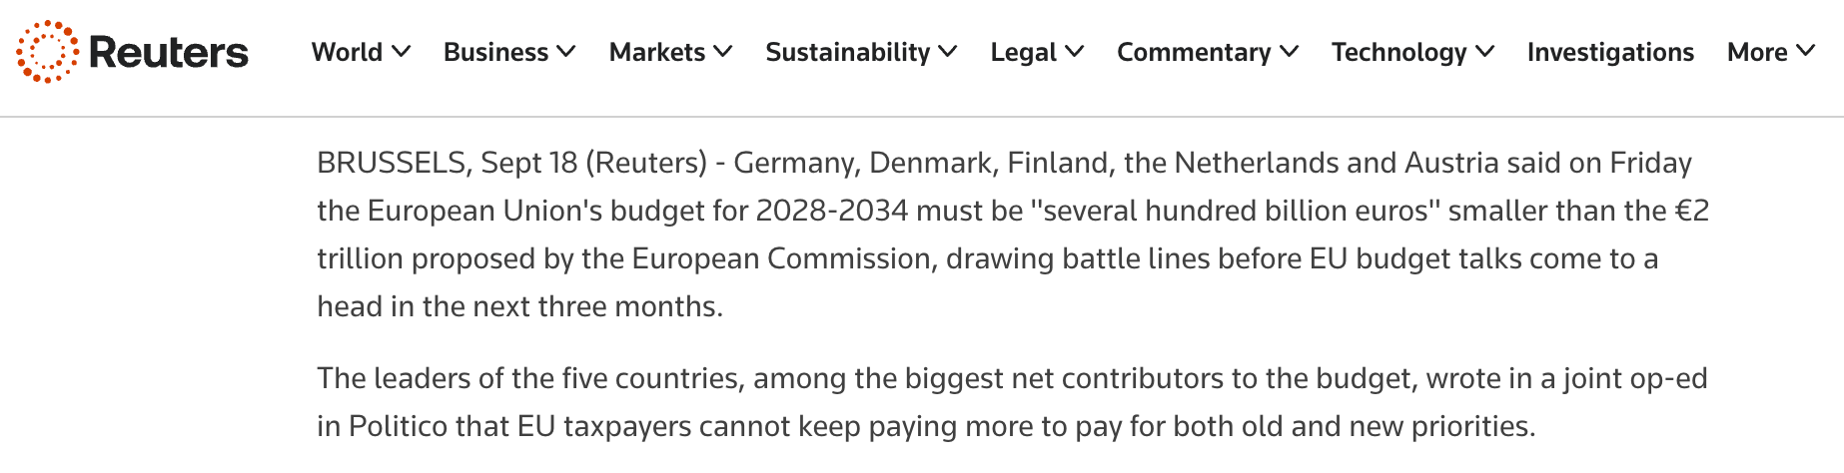Screen dimensions: 1844x473
Task: Click the arrow next to Markets
Action: (x=723, y=51)
